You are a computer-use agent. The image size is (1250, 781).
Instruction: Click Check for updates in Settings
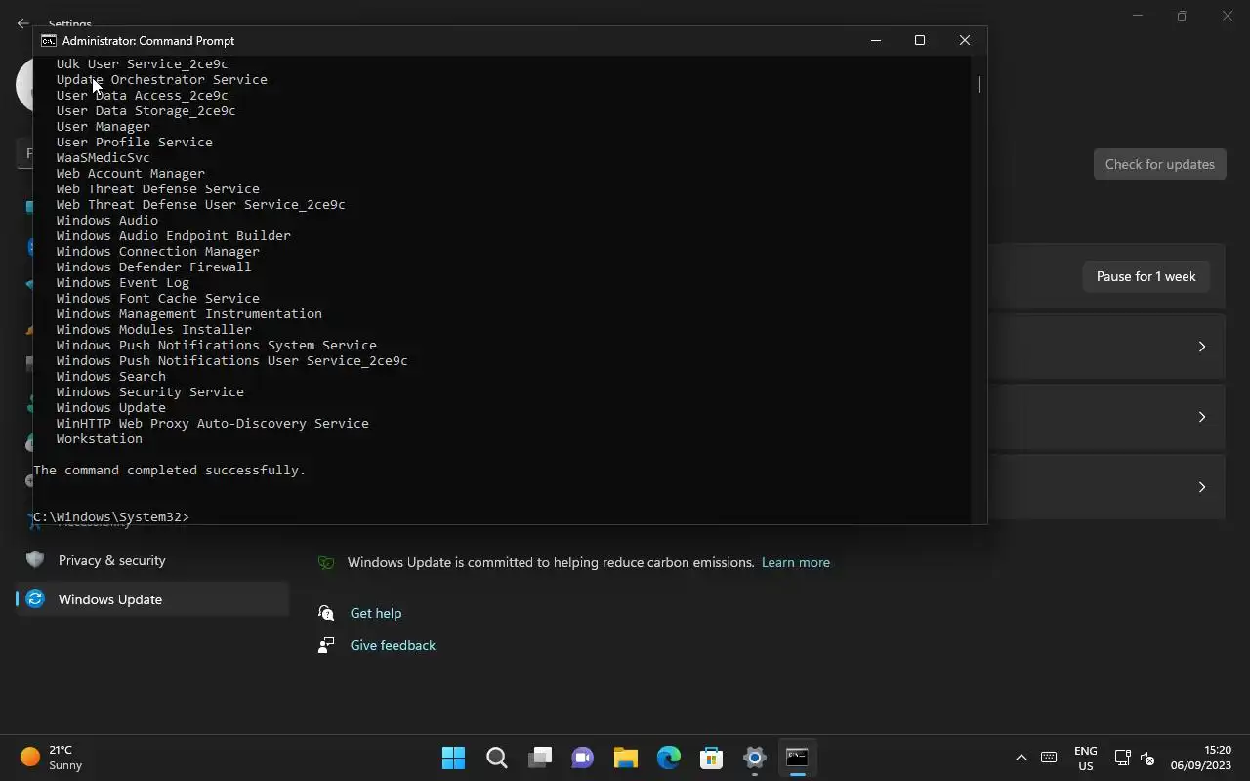pos(1159,164)
